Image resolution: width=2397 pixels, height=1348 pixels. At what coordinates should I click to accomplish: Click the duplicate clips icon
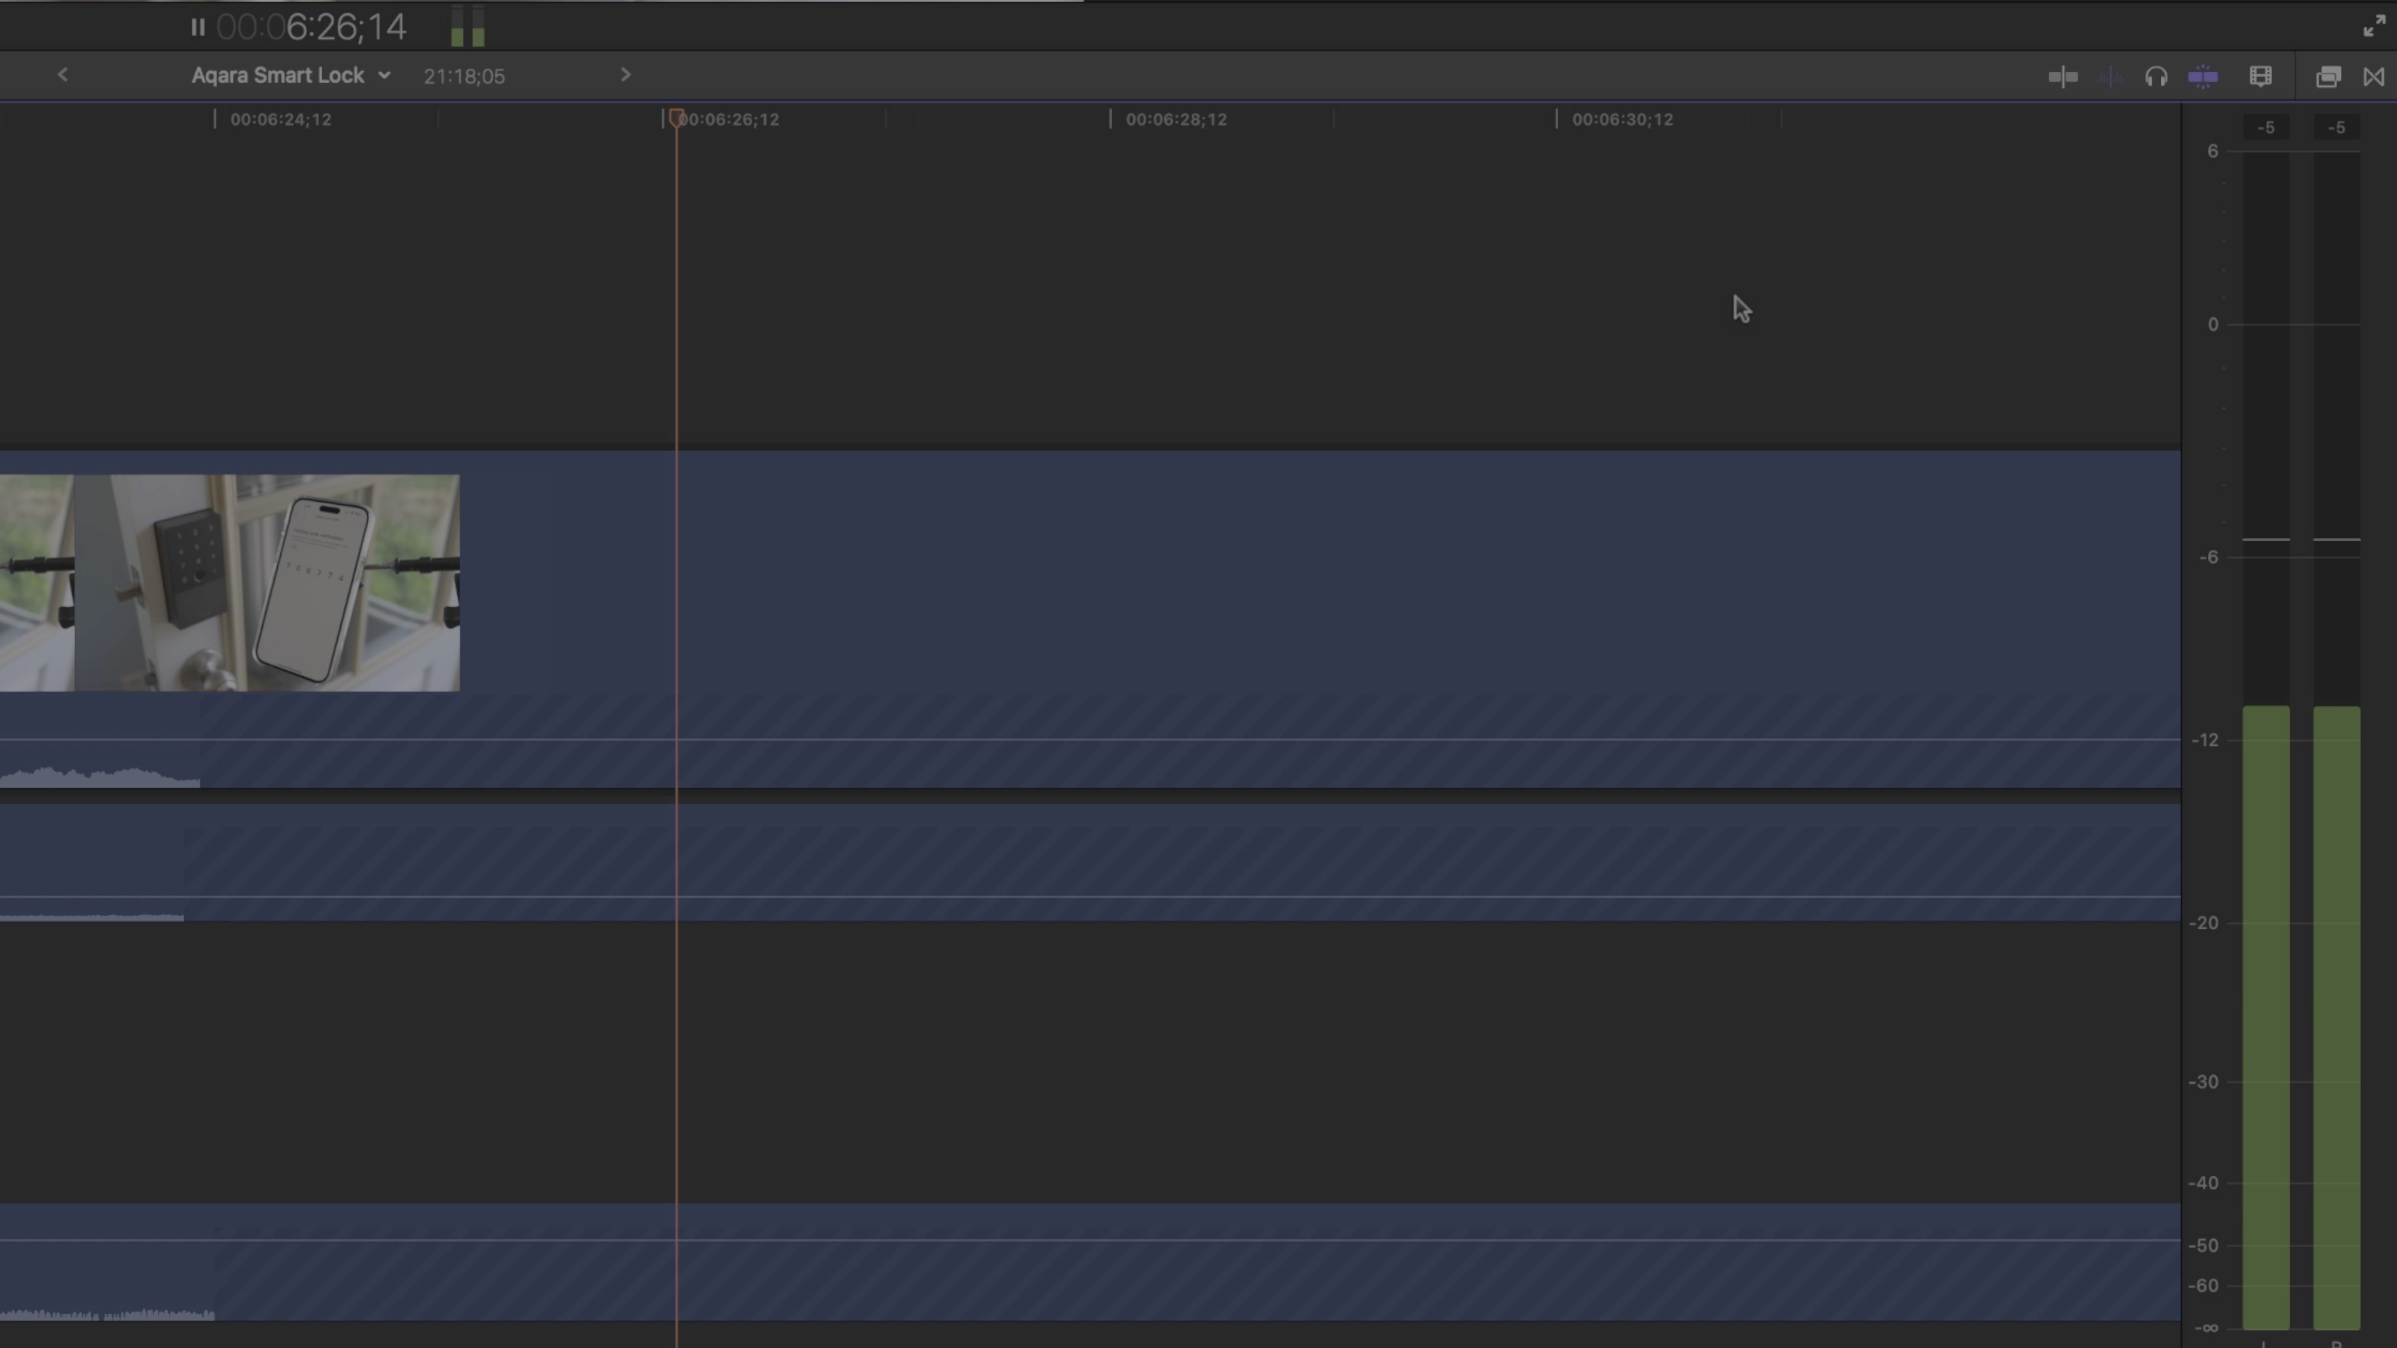click(2329, 76)
